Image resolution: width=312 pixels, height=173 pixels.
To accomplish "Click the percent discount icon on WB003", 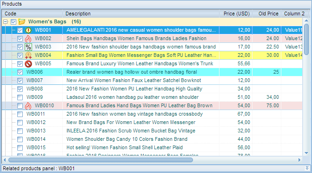I will (x=28, y=47).
